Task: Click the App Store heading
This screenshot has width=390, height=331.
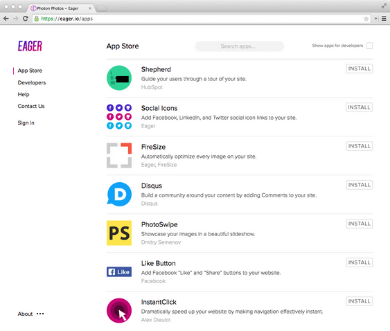Action: click(123, 46)
